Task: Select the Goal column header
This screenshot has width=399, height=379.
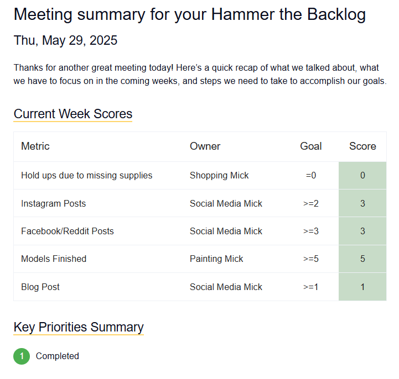Action: coord(311,146)
